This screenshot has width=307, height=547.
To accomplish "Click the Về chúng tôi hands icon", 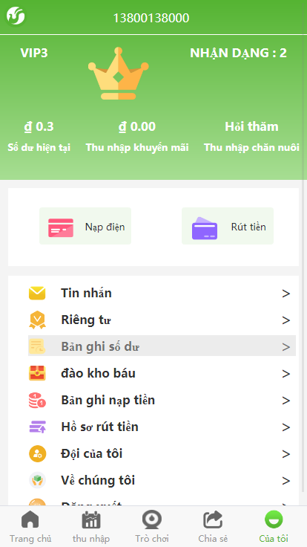I will (x=37, y=480).
